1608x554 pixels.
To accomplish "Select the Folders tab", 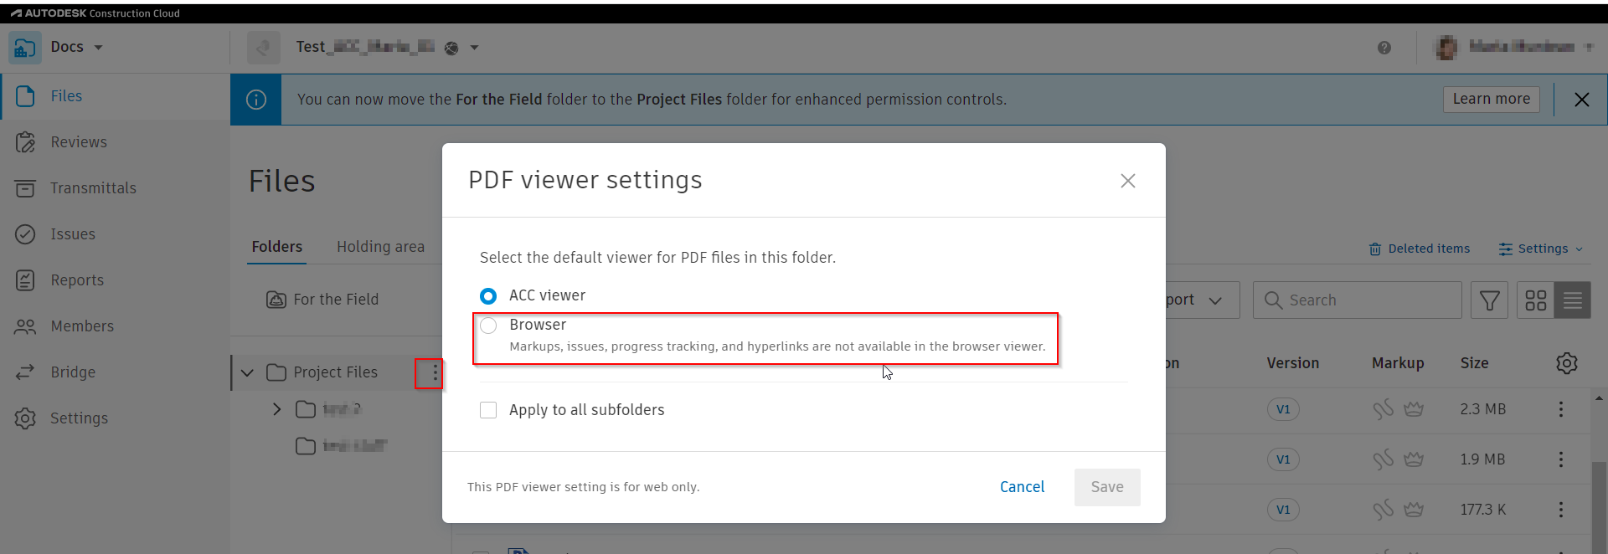I will pyautogui.click(x=276, y=247).
